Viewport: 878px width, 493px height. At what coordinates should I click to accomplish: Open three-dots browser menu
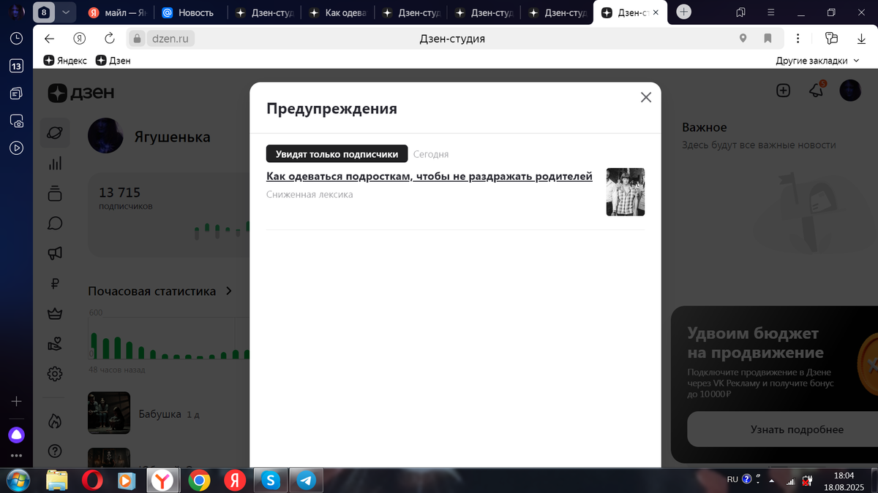point(798,39)
